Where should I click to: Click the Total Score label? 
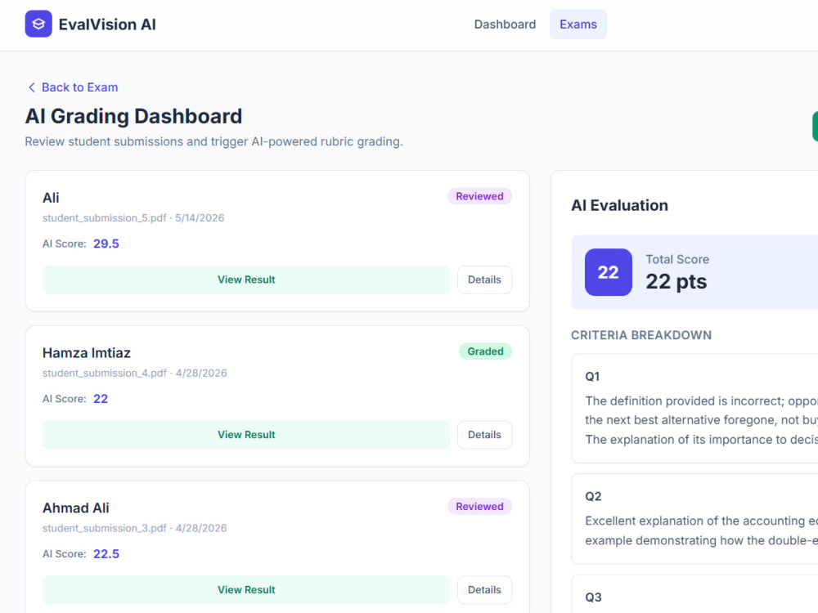pyautogui.click(x=677, y=259)
